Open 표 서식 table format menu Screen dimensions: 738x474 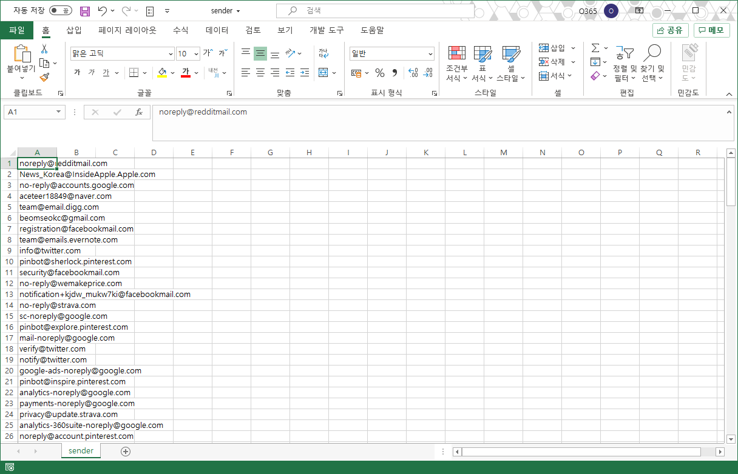[482, 64]
